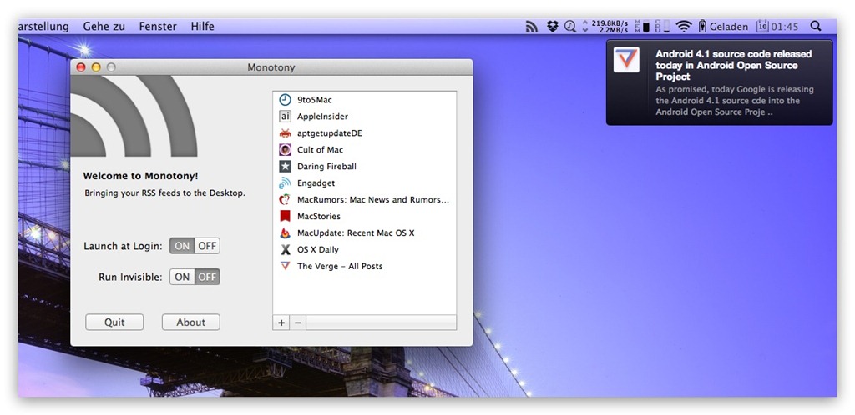
Task: Select the aptgetupdateDE feed row
Action: click(x=364, y=133)
